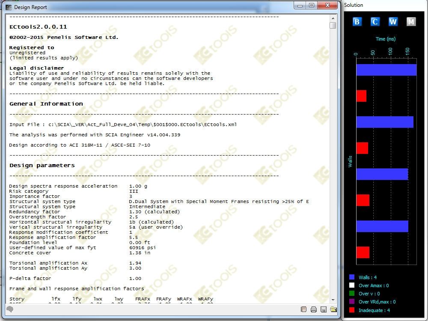Minimize the Design Report window
428x321 pixels.
[300, 6]
